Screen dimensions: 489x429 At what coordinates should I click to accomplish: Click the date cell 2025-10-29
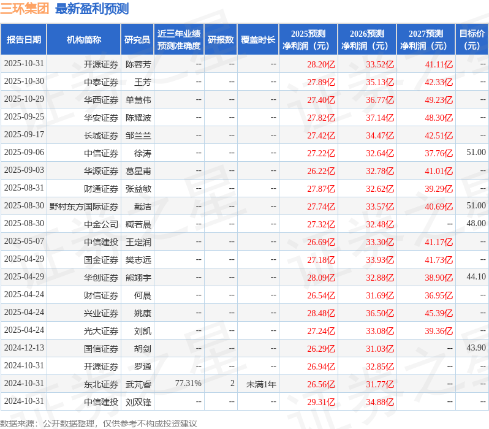pyautogui.click(x=24, y=99)
